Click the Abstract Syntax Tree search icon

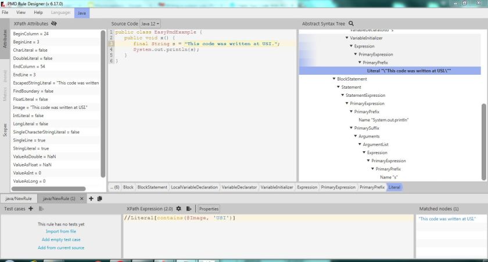(351, 24)
